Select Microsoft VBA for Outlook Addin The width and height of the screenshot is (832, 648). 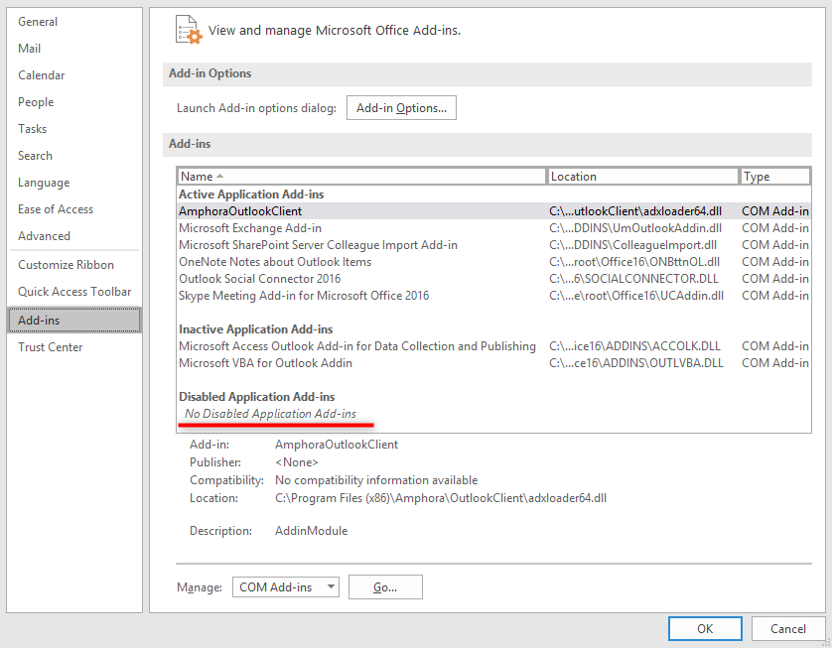tap(493, 363)
